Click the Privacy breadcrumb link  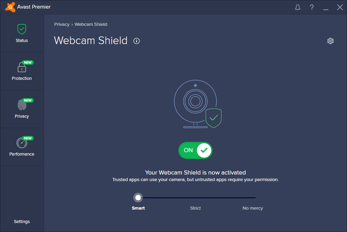(62, 25)
